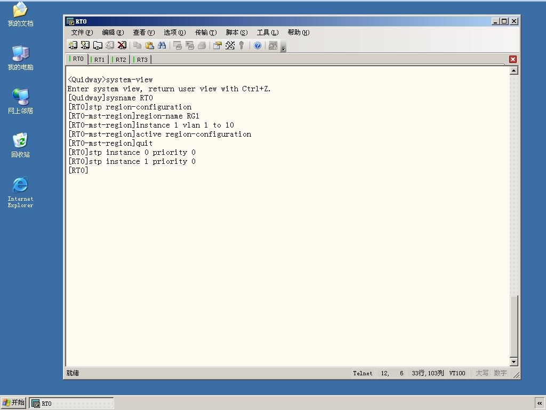
Task: Click the vertical scrollbar thumb
Action: (513, 326)
